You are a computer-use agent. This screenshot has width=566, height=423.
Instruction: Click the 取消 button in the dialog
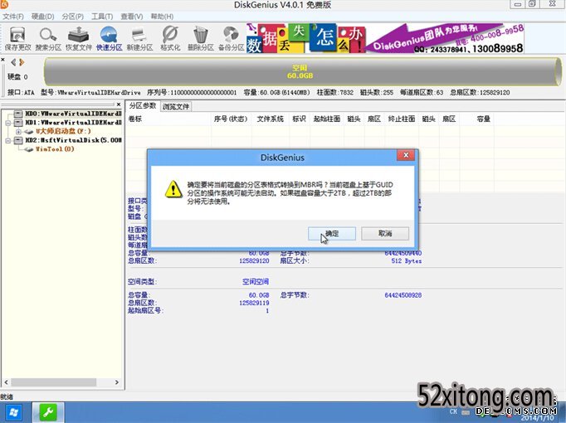(x=385, y=233)
